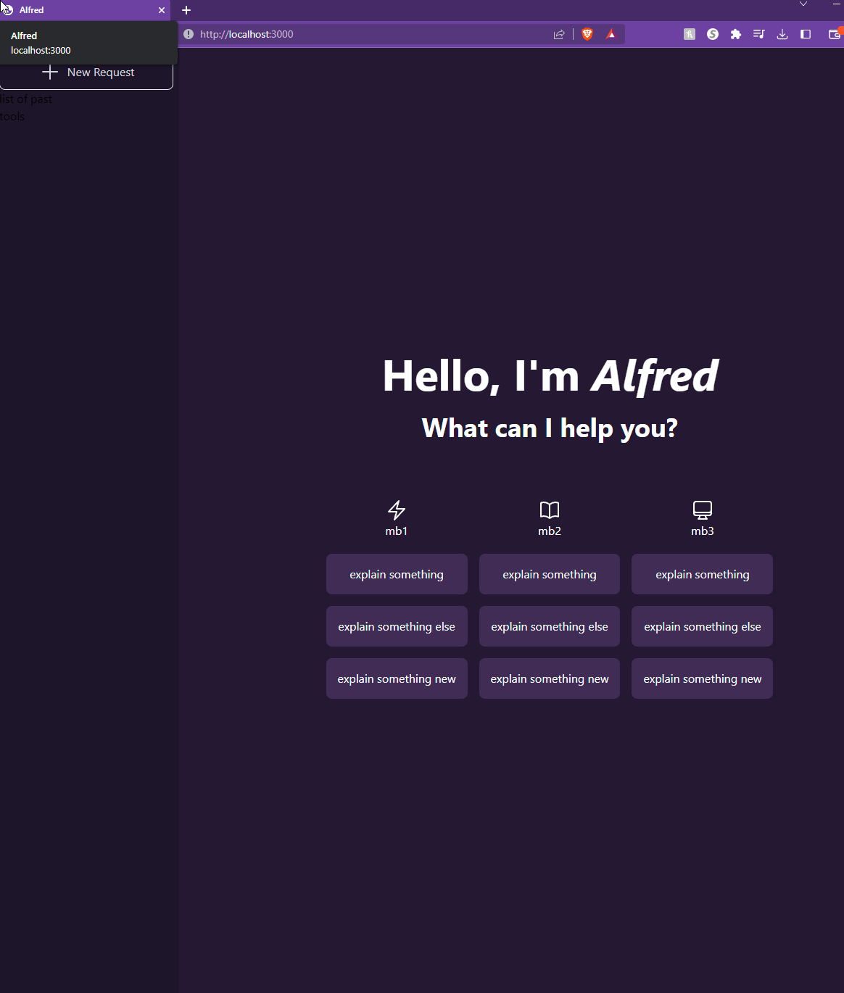Open the media playlist icon in toolbar

point(758,34)
